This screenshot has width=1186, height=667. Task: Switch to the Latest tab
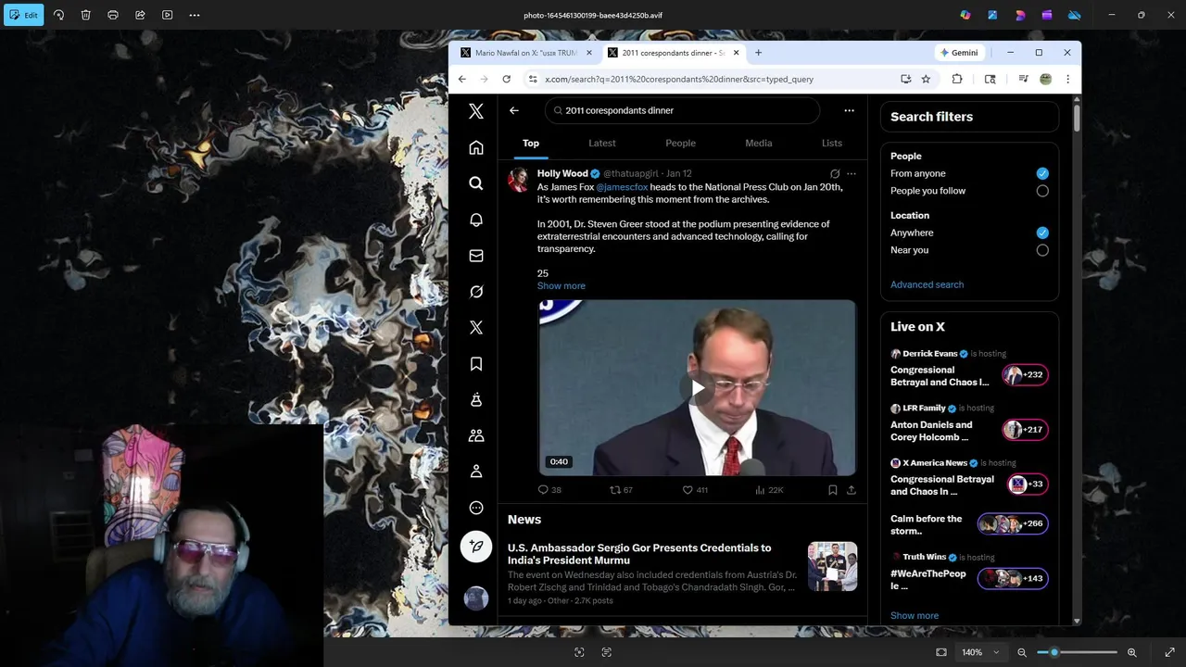point(602,143)
